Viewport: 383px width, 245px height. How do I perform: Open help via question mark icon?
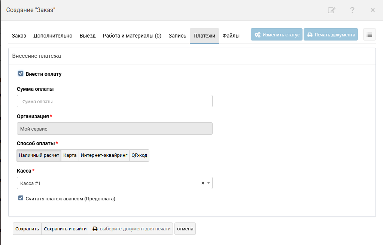tap(352, 10)
